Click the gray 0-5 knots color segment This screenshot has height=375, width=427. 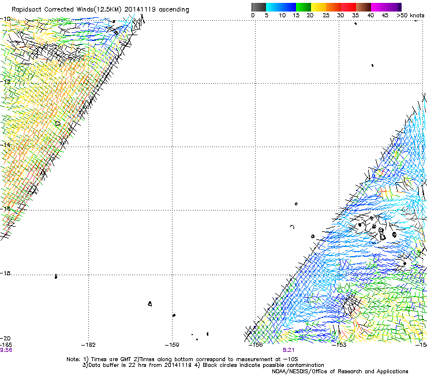(259, 7)
